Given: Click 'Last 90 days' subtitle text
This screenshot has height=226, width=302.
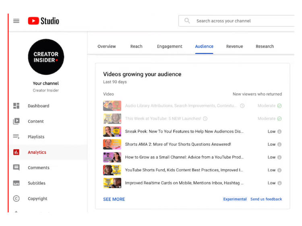Looking at the screenshot, I should click(115, 82).
